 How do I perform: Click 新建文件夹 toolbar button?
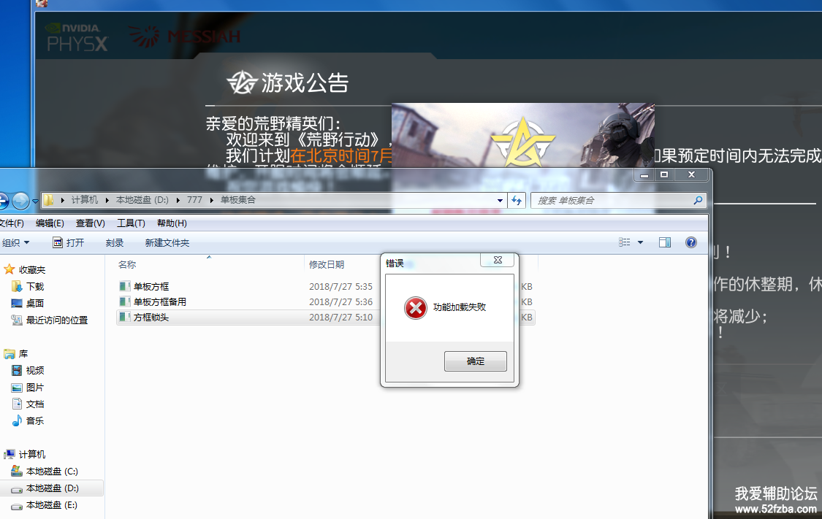coord(167,242)
